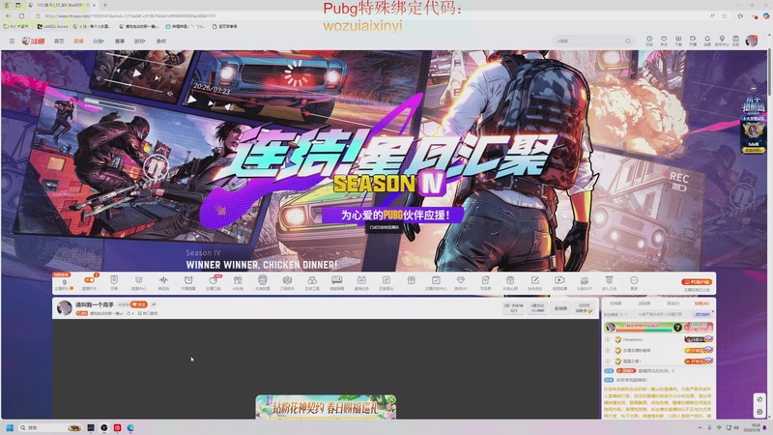Open the bar chart icon in streamer toolbar
The image size is (773, 435).
tap(585, 282)
